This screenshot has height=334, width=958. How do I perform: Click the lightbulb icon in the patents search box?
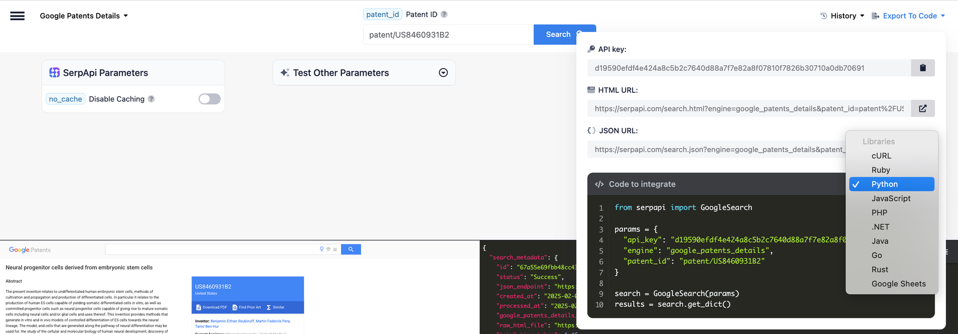click(321, 249)
